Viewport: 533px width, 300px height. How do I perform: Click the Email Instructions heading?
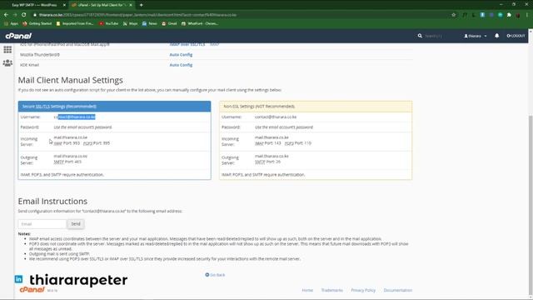click(x=52, y=202)
